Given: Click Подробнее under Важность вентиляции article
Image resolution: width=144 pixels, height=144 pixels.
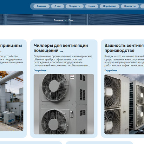Looking at the screenshot, I should (x=111, y=71).
